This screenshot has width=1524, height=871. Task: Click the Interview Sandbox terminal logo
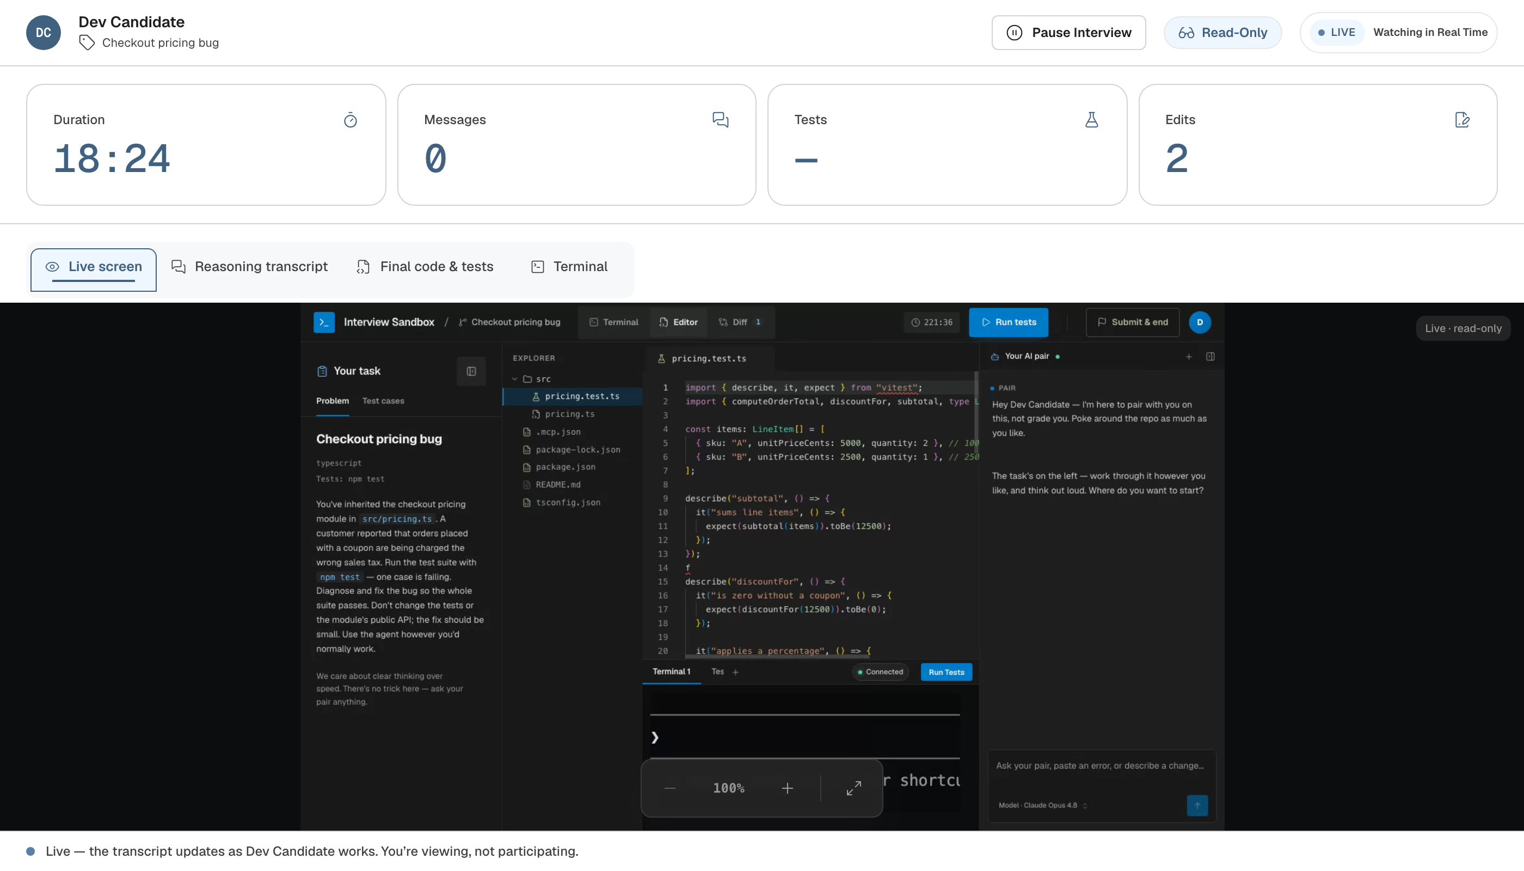coord(324,322)
